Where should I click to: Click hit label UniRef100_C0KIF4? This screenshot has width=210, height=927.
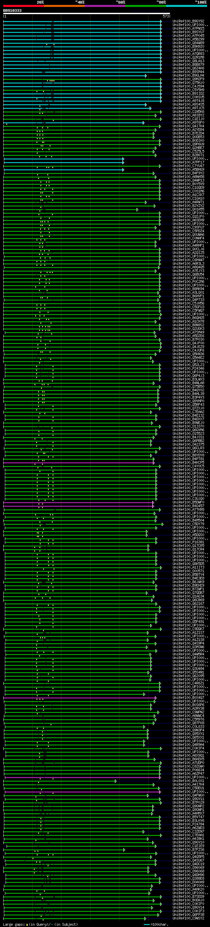pyautogui.click(x=188, y=748)
